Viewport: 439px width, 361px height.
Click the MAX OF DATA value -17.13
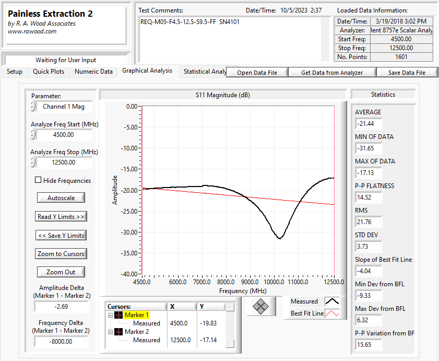[x=368, y=172]
